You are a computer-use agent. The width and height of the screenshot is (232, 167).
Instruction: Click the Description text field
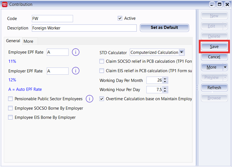tap(84, 28)
